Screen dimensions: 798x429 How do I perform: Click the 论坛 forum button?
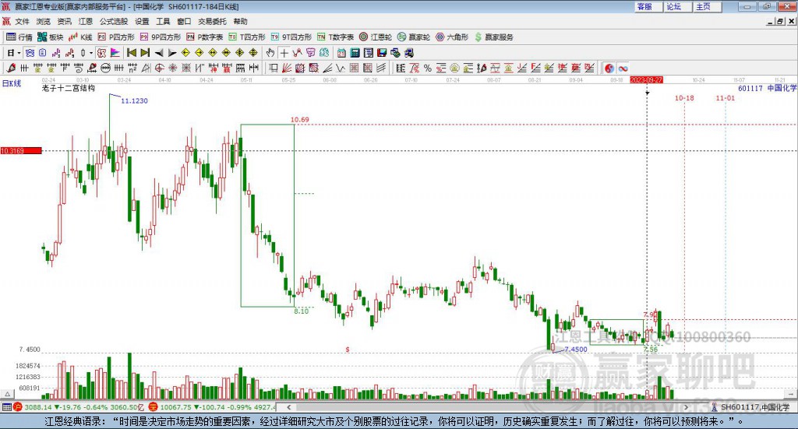click(x=677, y=6)
